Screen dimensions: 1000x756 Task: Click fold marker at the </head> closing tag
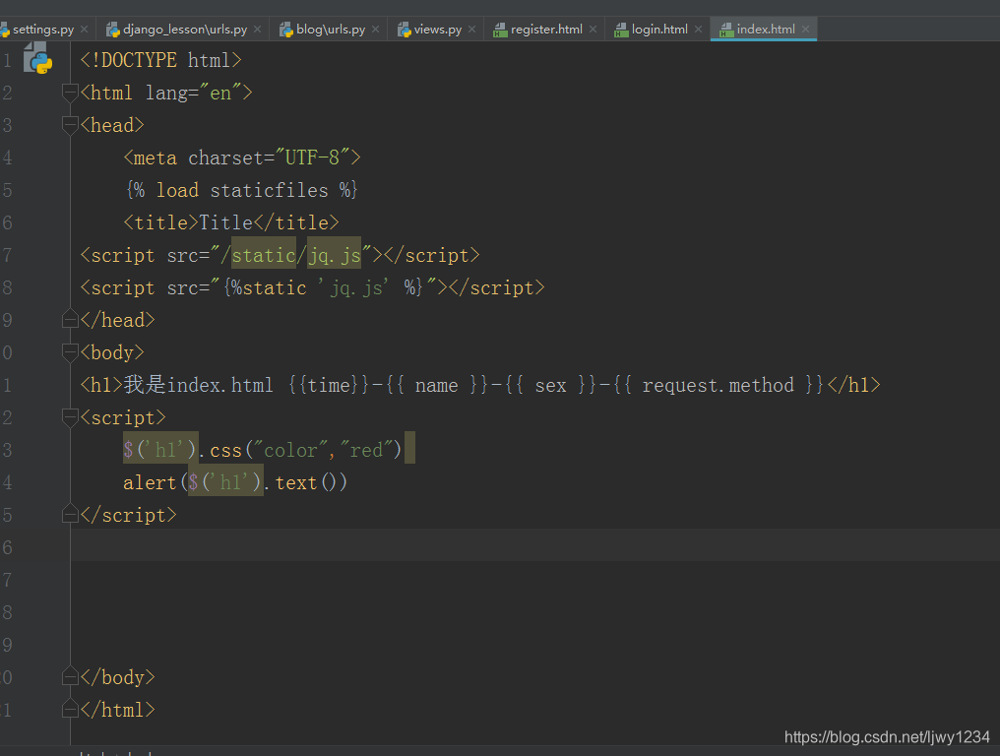pos(70,319)
